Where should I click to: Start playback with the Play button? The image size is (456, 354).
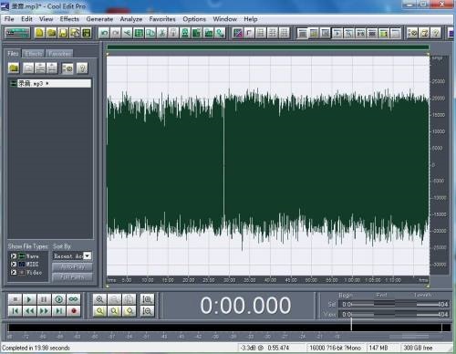(29, 299)
